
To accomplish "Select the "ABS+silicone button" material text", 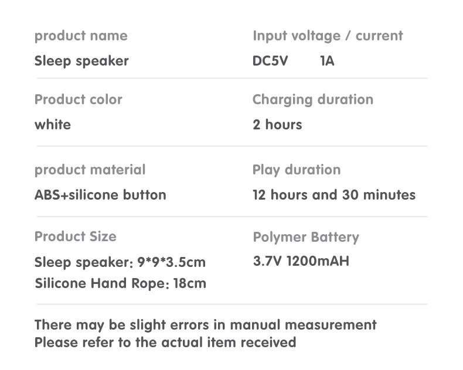I will click(x=100, y=195).
